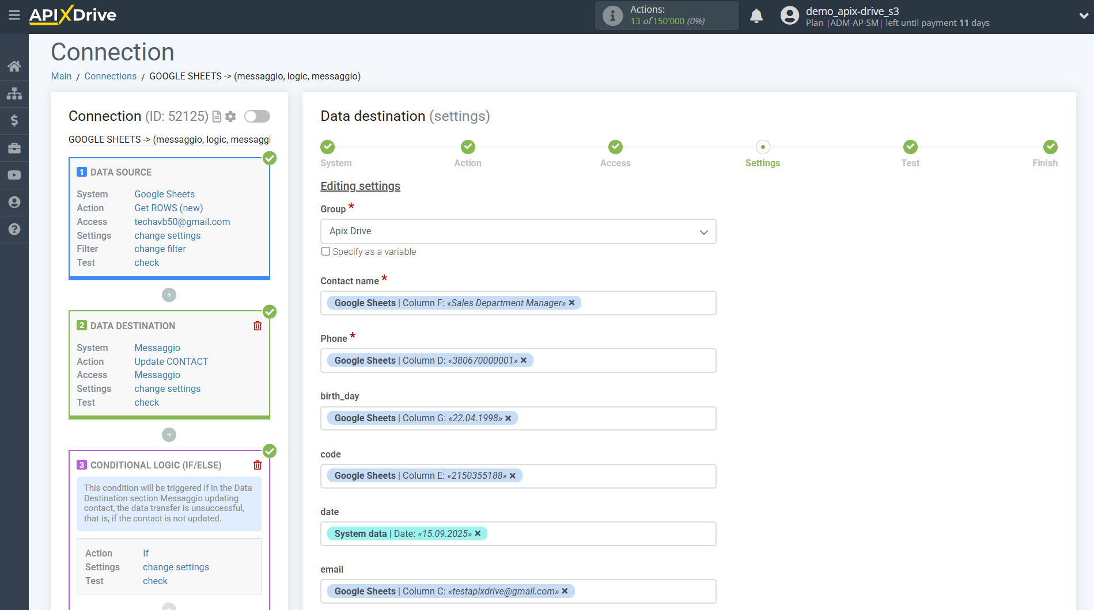Click change settings in Data Source

(168, 235)
